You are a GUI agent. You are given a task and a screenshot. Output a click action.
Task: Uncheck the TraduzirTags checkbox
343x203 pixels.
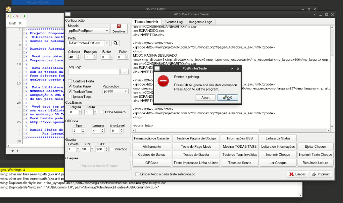point(70,91)
